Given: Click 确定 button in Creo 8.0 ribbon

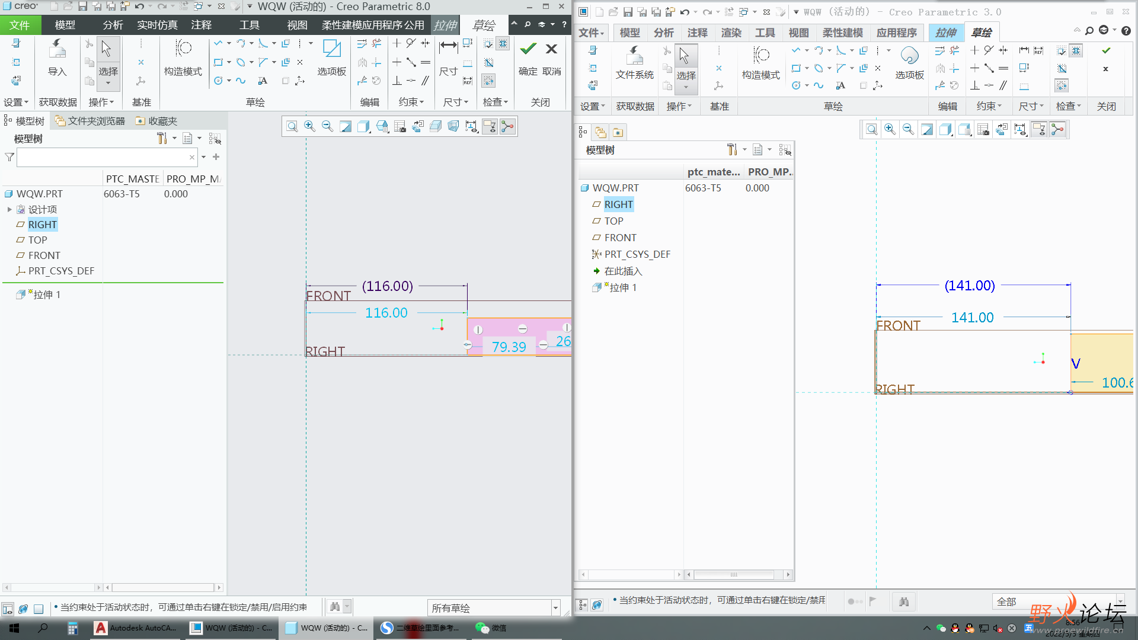Looking at the screenshot, I should (x=528, y=57).
